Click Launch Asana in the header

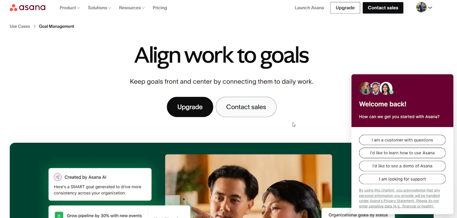[309, 8]
